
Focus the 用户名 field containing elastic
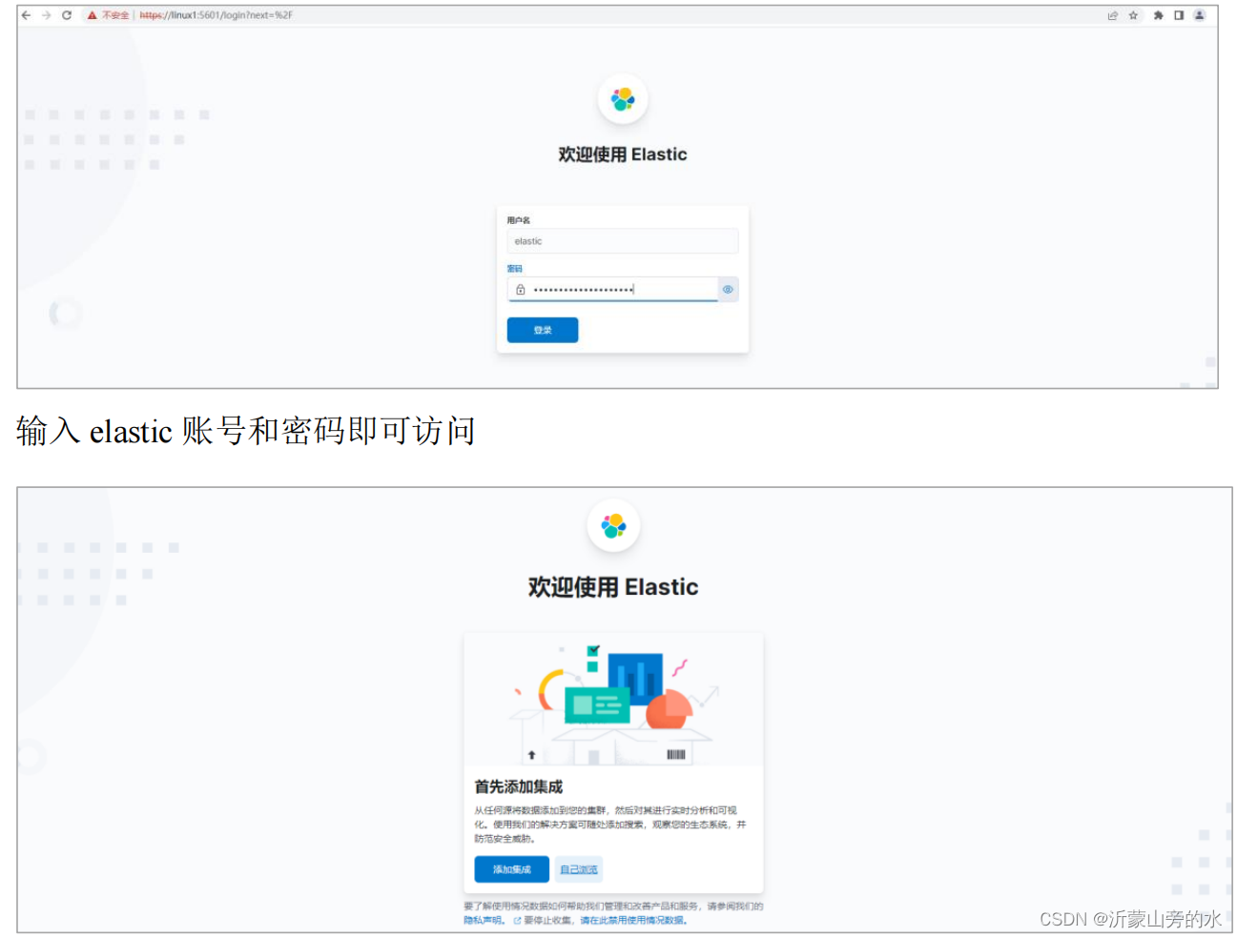[x=623, y=241]
